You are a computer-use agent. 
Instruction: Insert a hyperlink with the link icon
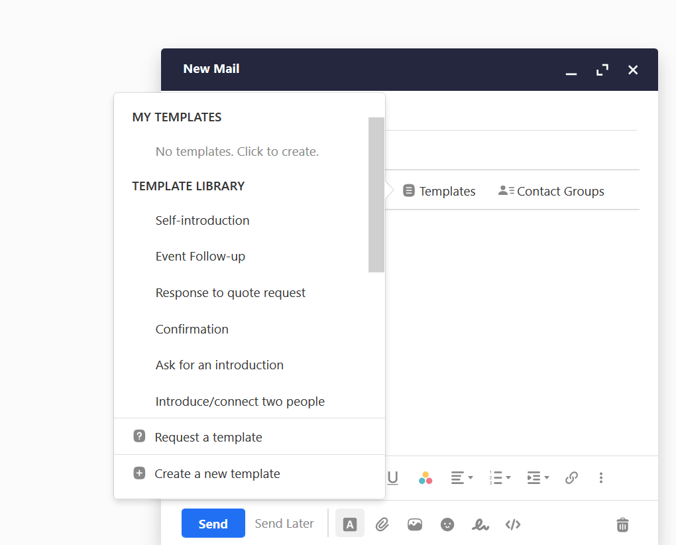[571, 477]
